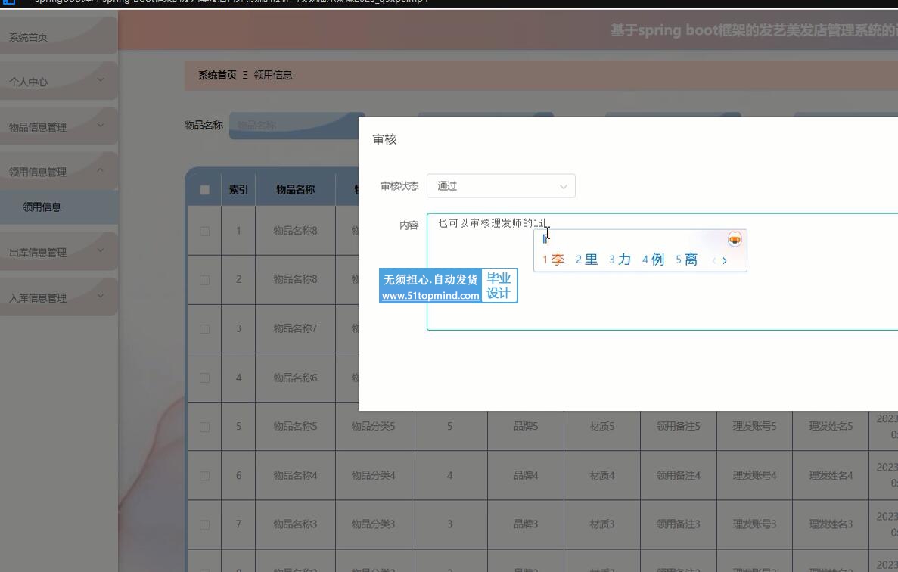
Task: Toggle the select-all checkbox in table header
Action: 204,189
